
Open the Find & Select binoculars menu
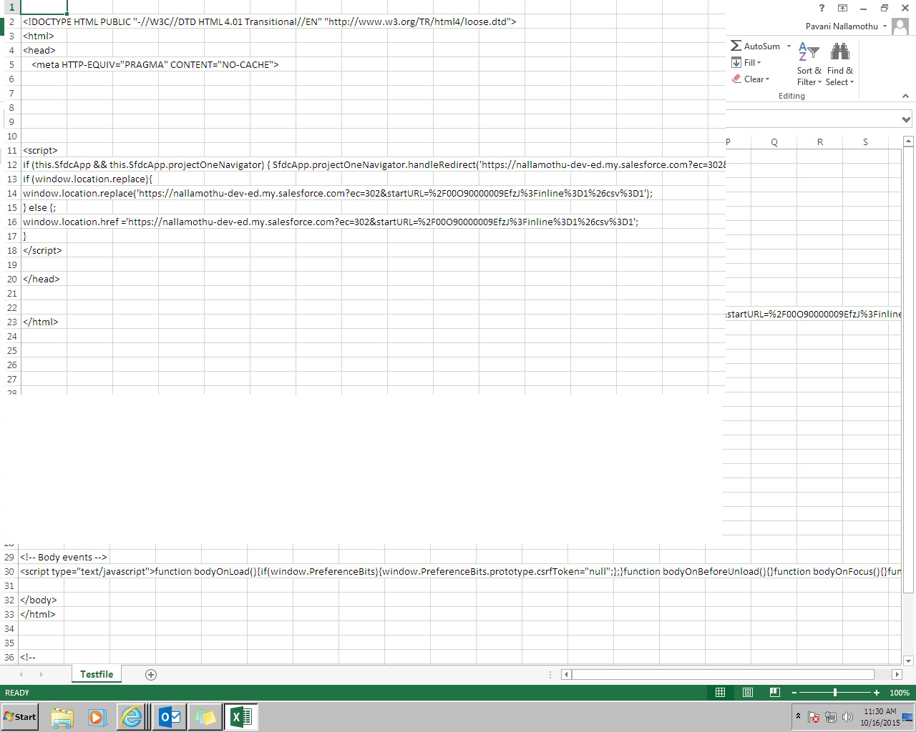pos(839,64)
